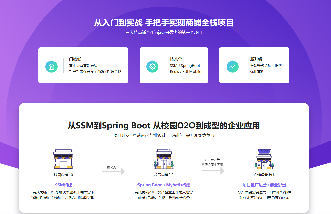Click the text 完成商铺1.0：可解决毕业设计痛点需求
The image size is (331, 214).
(x=63, y=192)
